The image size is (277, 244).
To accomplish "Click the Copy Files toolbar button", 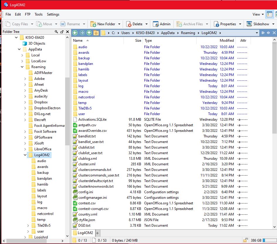I will tap(17, 24).
